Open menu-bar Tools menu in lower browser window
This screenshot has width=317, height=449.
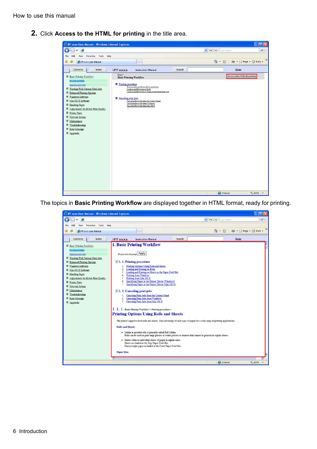(x=101, y=225)
